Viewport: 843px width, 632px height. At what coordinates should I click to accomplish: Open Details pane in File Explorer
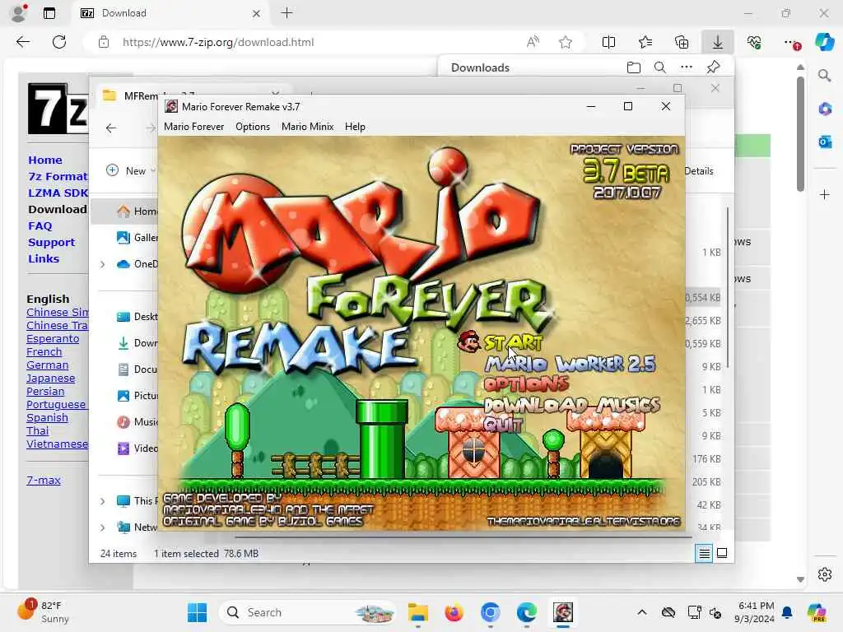699,171
